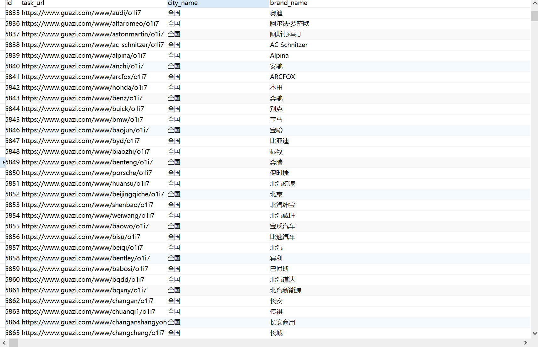The image size is (538, 347).
Task: Select brand cell 别克
Action: (x=400, y=109)
